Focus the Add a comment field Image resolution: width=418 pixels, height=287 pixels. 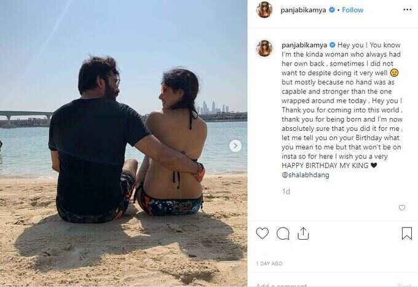click(320, 285)
